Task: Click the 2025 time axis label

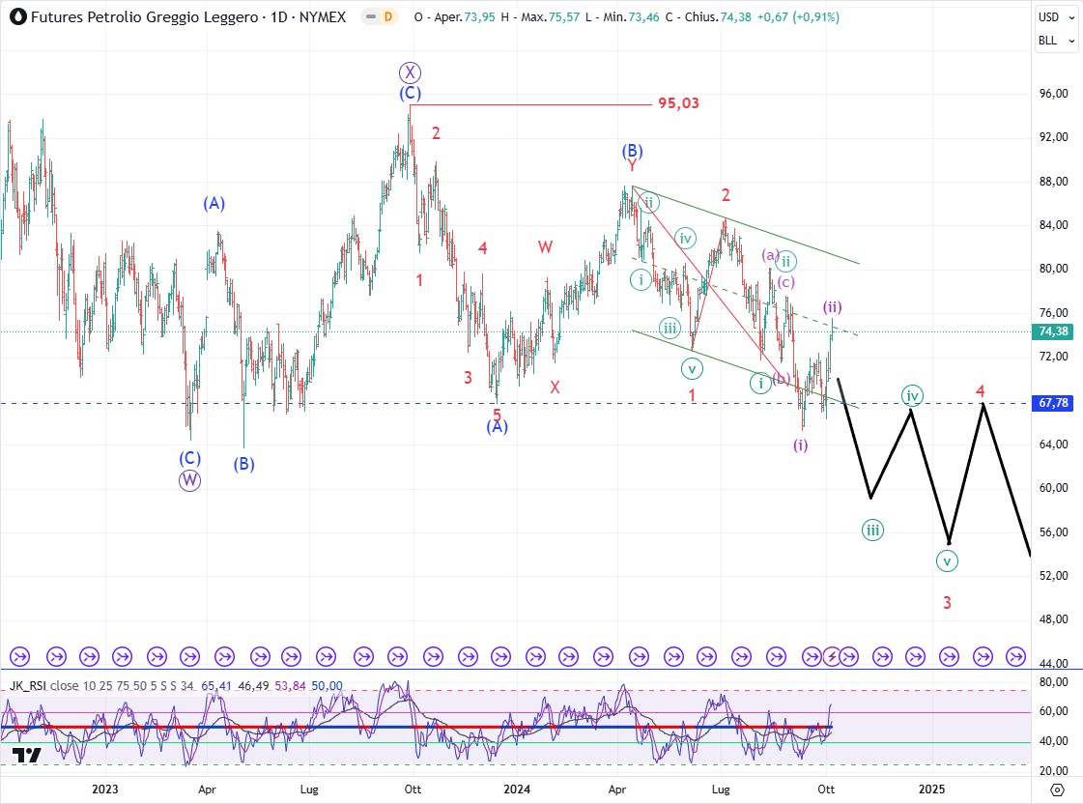Action: click(931, 789)
